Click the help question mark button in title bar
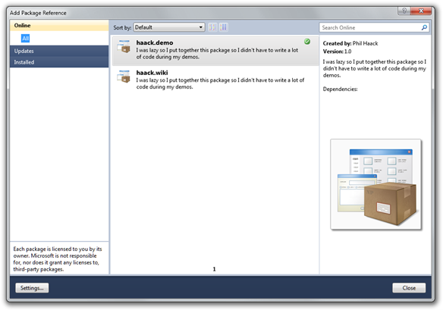443x310 pixels. point(404,11)
